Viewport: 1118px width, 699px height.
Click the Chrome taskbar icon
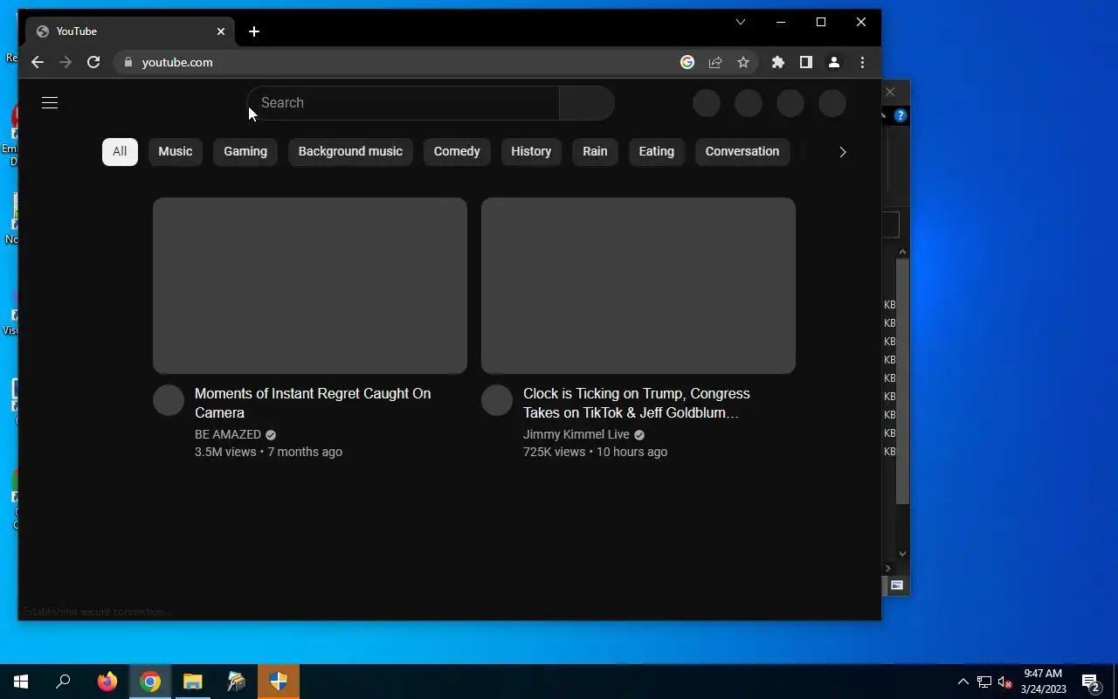[150, 682]
